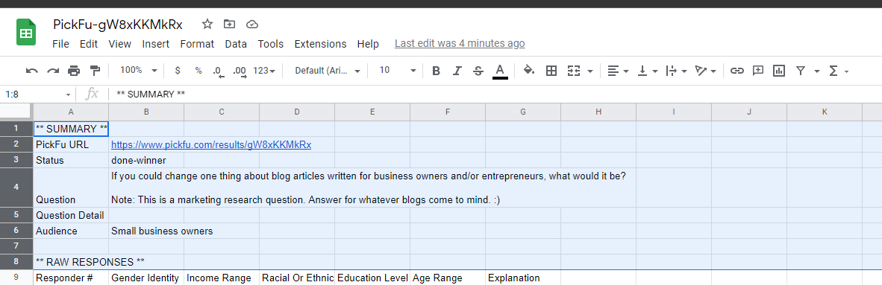
Task: Click the Redo icon
Action: click(x=53, y=71)
